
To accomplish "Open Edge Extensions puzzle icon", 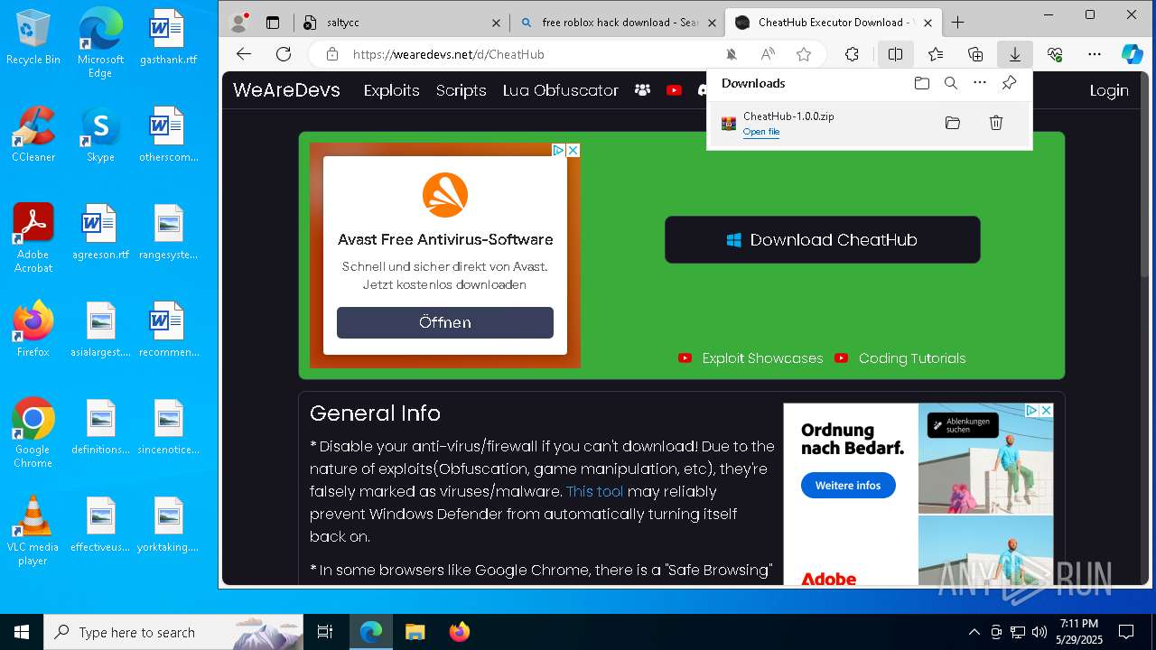I will [852, 54].
